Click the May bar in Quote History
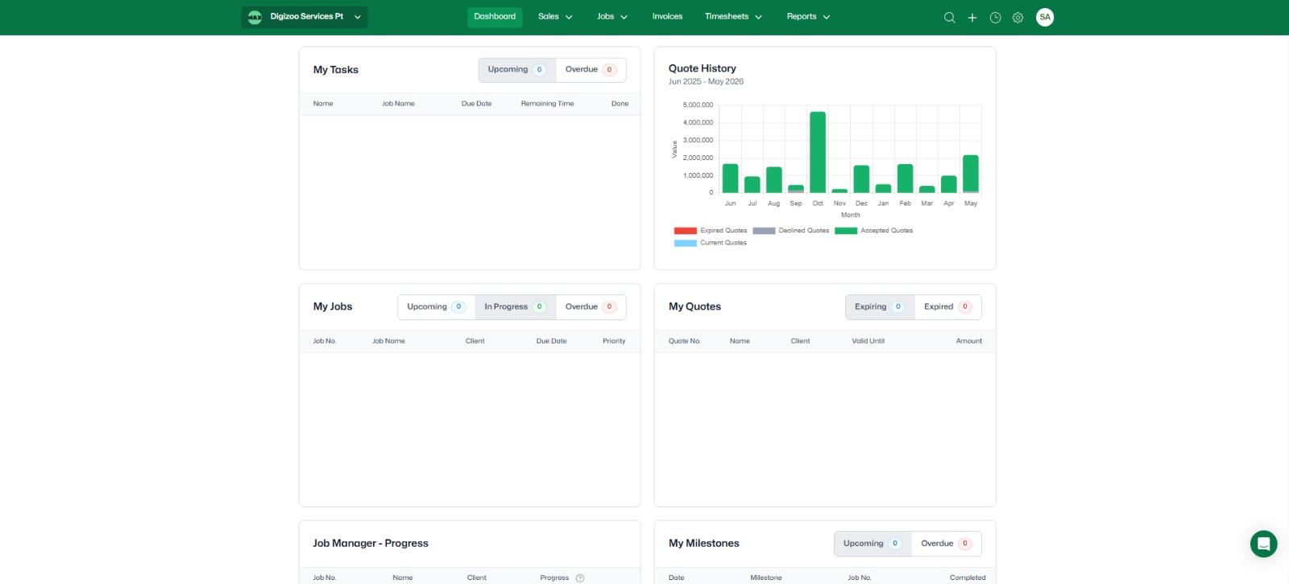1289x584 pixels. 971,174
